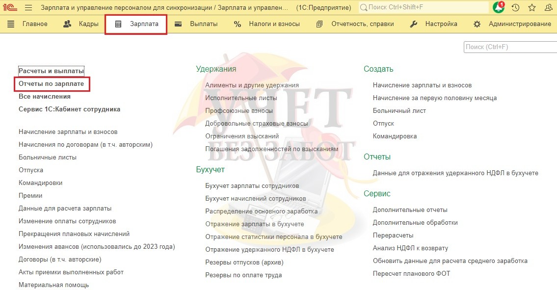This screenshot has width=557, height=290.
Task: Open Начисление зарплаты и взносов in the left list
Action: (68, 132)
